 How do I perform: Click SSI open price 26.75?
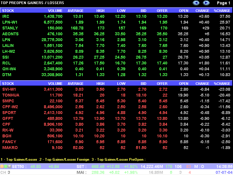(183, 57)
